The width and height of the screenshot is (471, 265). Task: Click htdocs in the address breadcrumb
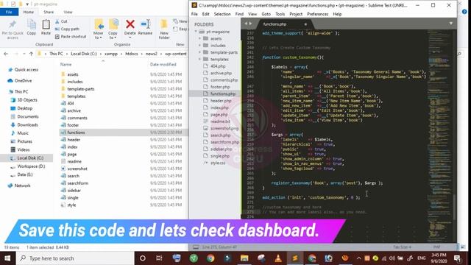132,54
